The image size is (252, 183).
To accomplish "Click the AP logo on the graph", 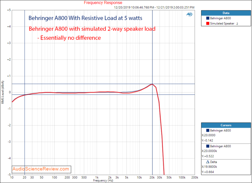I will [x=190, y=14].
